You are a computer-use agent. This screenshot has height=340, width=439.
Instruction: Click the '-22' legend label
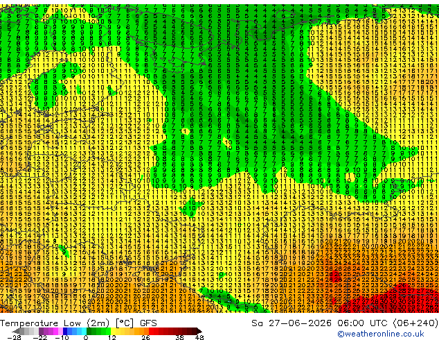click(x=40, y=337)
